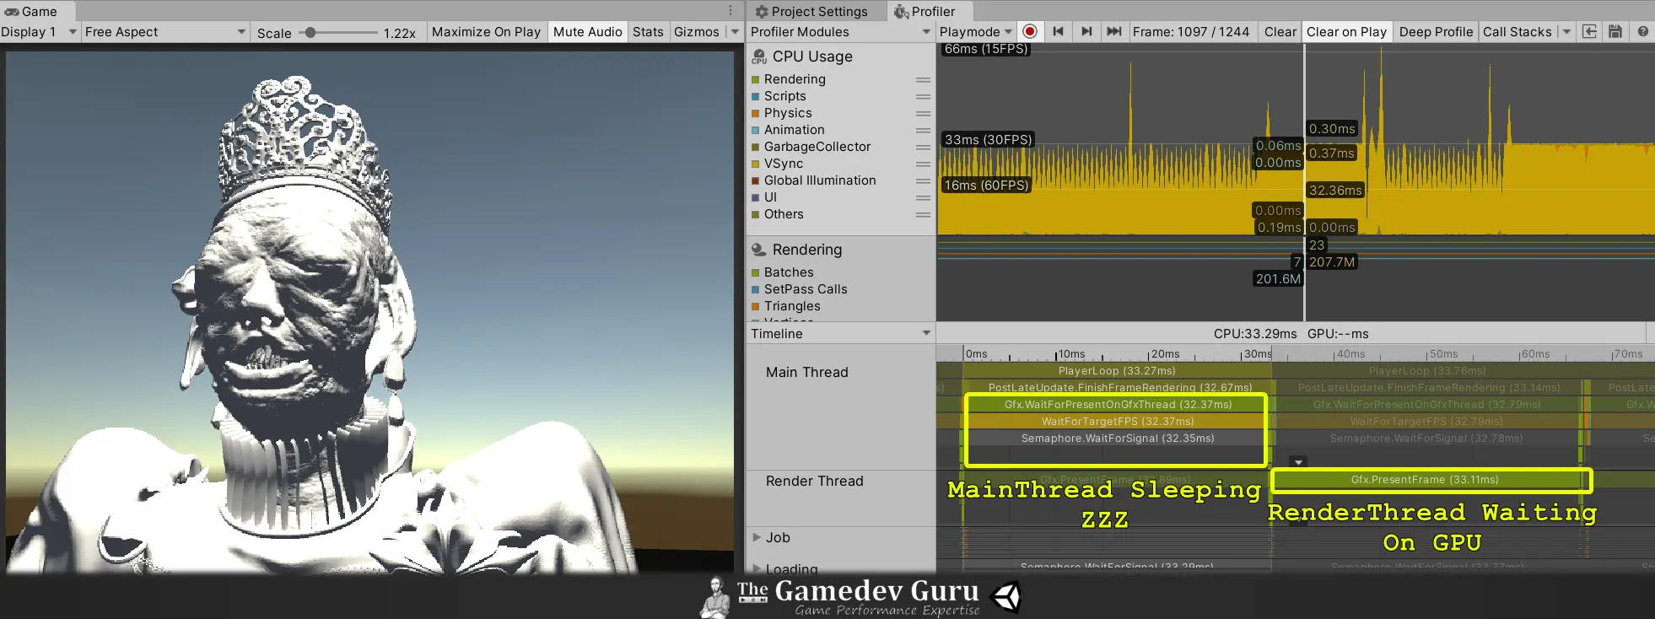Screen dimensions: 1655x619
Task: Go to previous frame in Profiler
Action: click(x=1058, y=31)
